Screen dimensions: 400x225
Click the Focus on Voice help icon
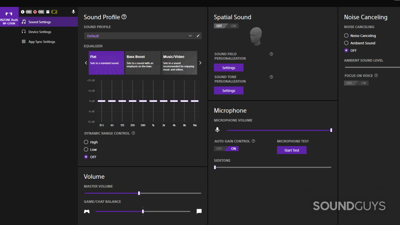click(376, 76)
